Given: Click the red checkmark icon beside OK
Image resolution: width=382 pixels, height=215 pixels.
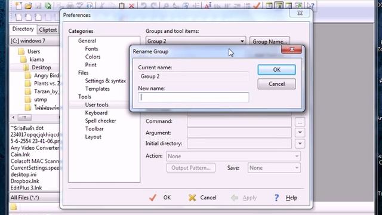Looking at the screenshot, I should point(153,198).
